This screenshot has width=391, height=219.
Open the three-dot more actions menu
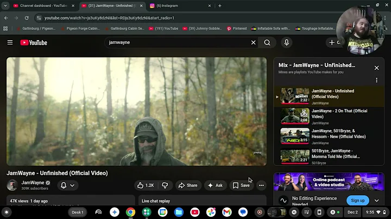click(261, 185)
